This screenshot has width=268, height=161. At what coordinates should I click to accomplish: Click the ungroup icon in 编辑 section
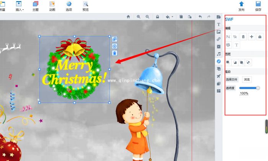(235, 37)
